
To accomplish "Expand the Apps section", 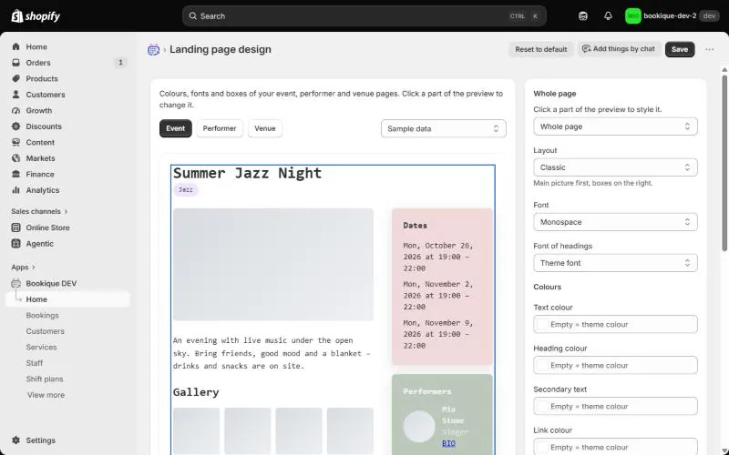I will click(x=24, y=268).
